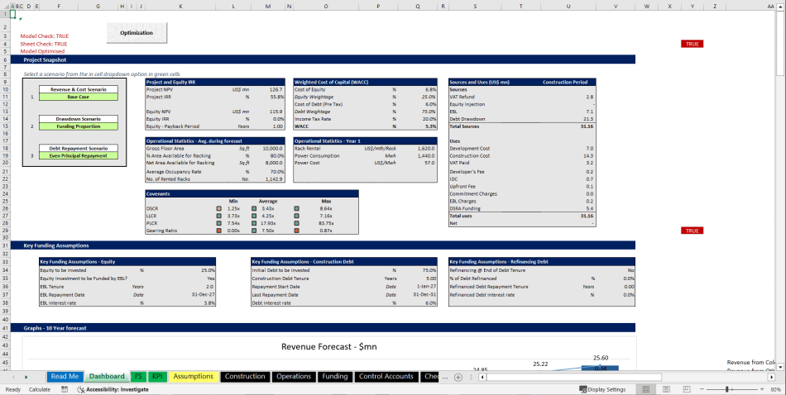Screen dimensions: 786x395
Task: Select column K header
Action: pos(180,5)
